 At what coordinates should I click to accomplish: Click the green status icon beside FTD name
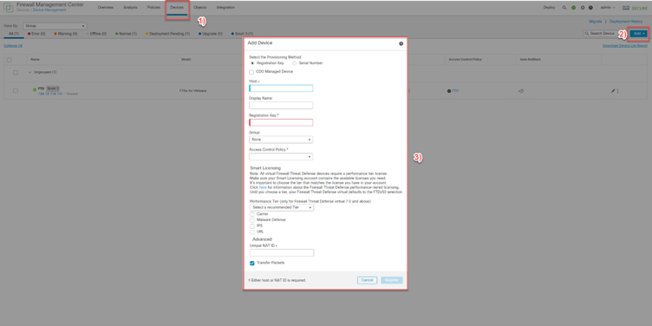pyautogui.click(x=35, y=89)
